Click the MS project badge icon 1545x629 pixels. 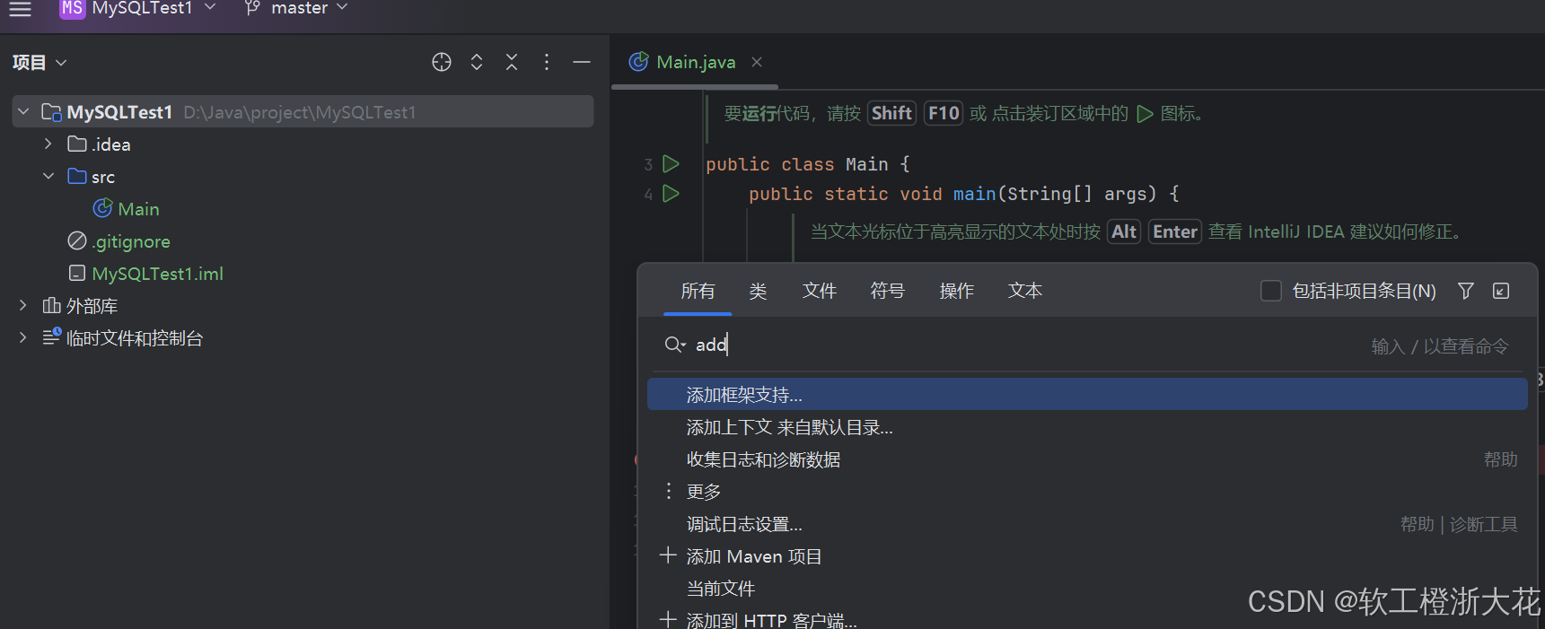pyautogui.click(x=72, y=8)
